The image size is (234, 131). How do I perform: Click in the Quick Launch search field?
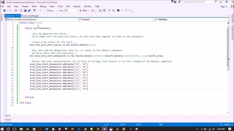pos(199,2)
